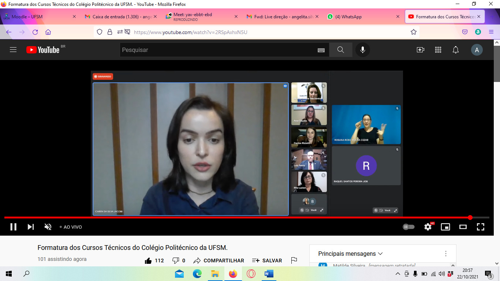This screenshot has width=500, height=281.
Task: Open YouTube notifications bell
Action: point(455,50)
